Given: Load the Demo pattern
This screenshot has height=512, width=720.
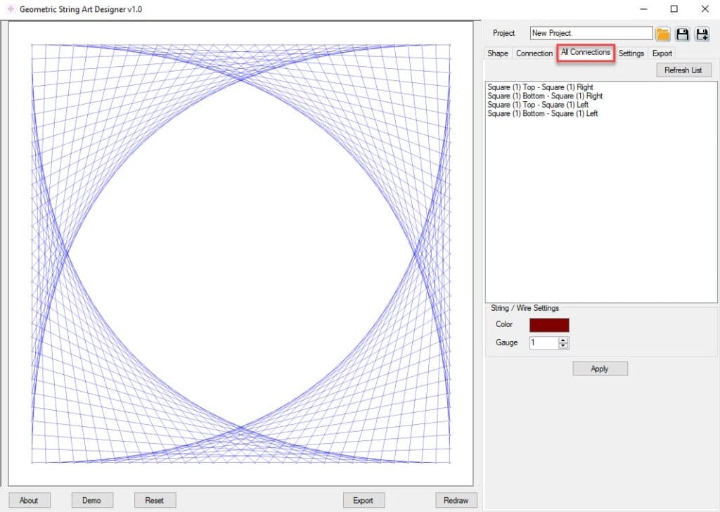Looking at the screenshot, I should coord(91,500).
